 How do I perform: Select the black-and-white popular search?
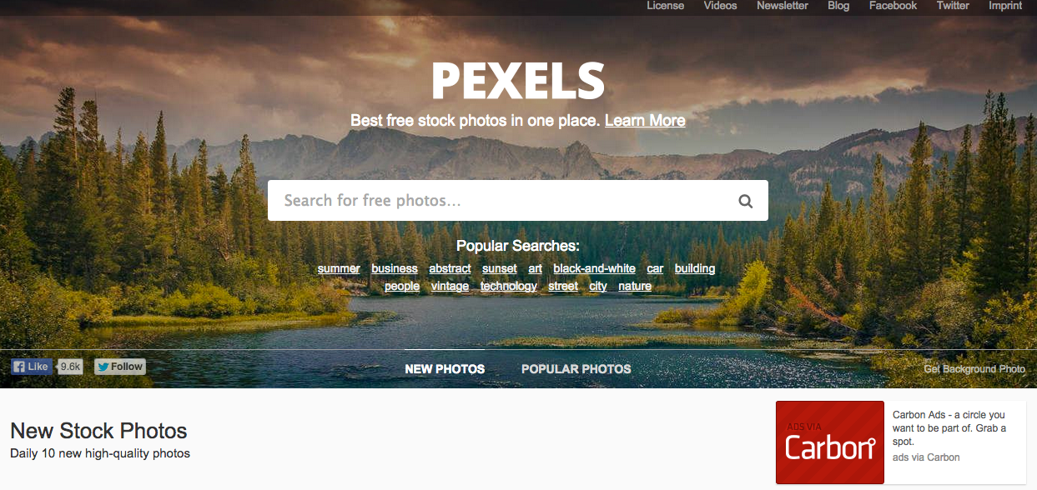pos(594,269)
